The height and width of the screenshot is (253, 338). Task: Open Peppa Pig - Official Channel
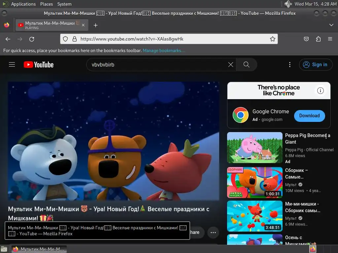[309, 150]
